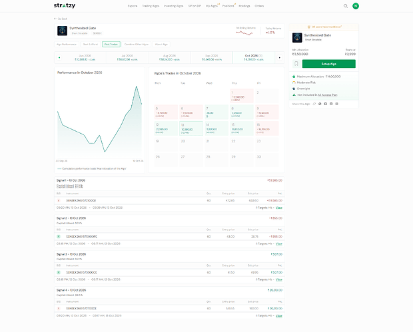Select calendar day 13 in October
Image resolution: width=413 pixels, height=332 pixels.
point(191,128)
